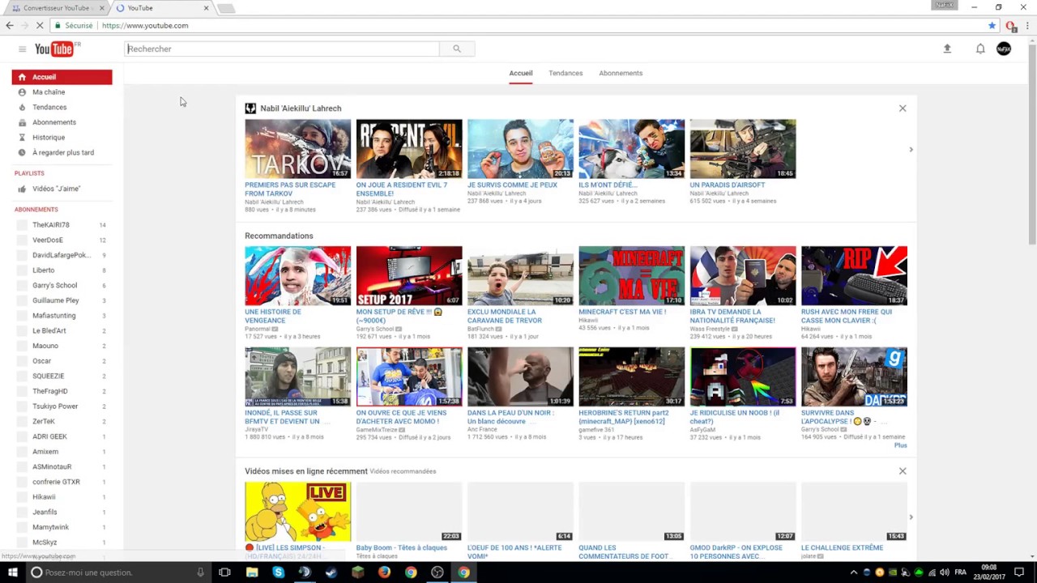Open UNE HISTOIRE DE VENGEANCE title
This screenshot has height=583, width=1037.
273,316
